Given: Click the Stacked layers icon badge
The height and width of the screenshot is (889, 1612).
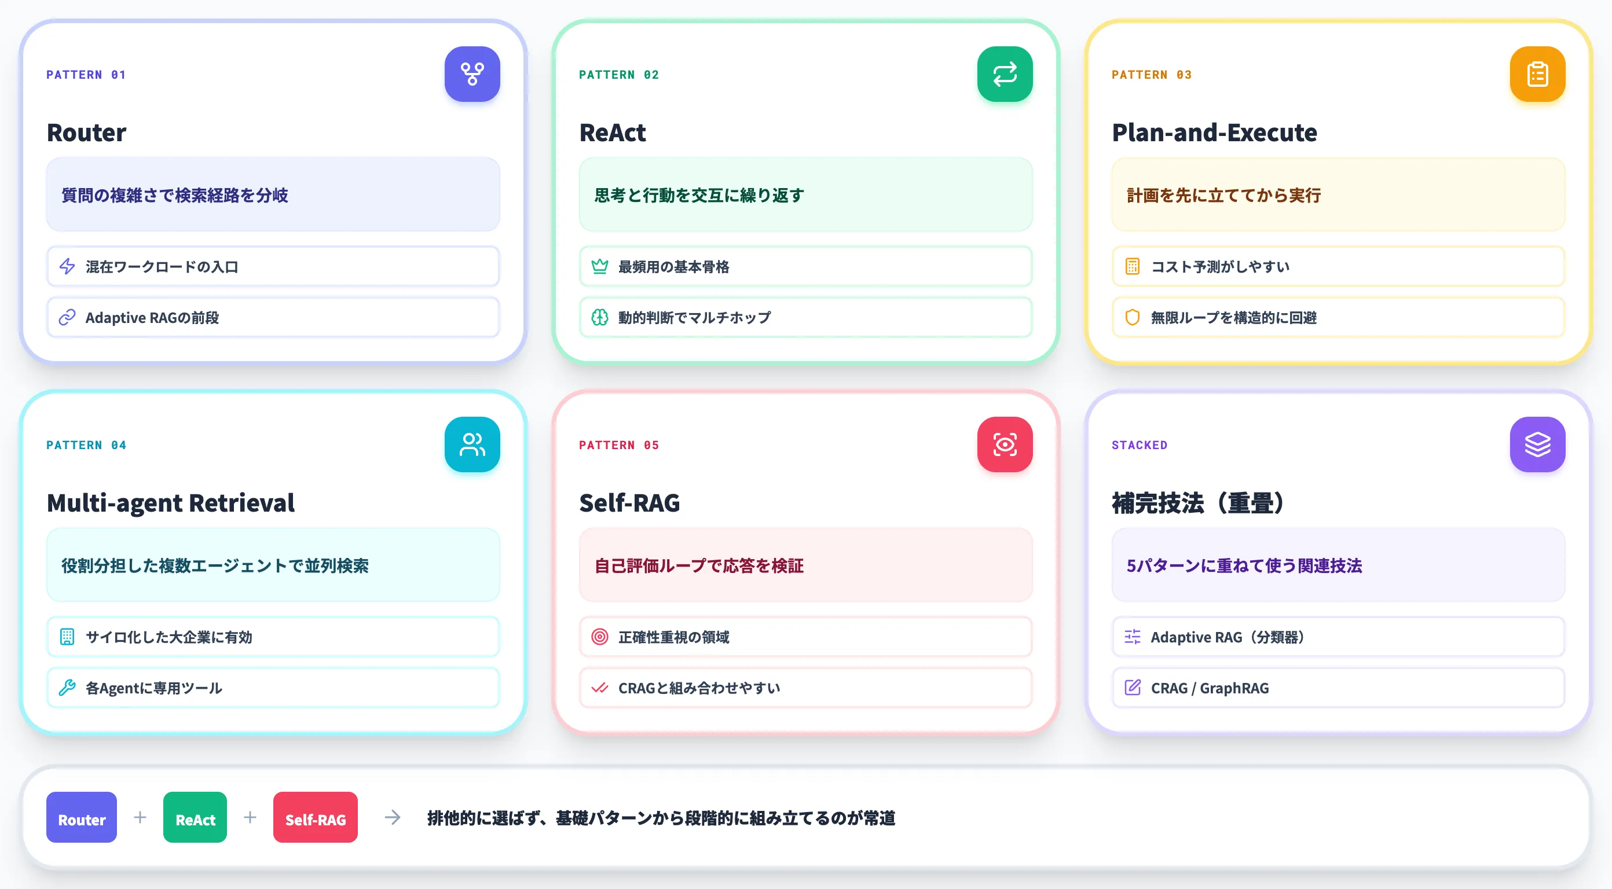Looking at the screenshot, I should [1537, 444].
